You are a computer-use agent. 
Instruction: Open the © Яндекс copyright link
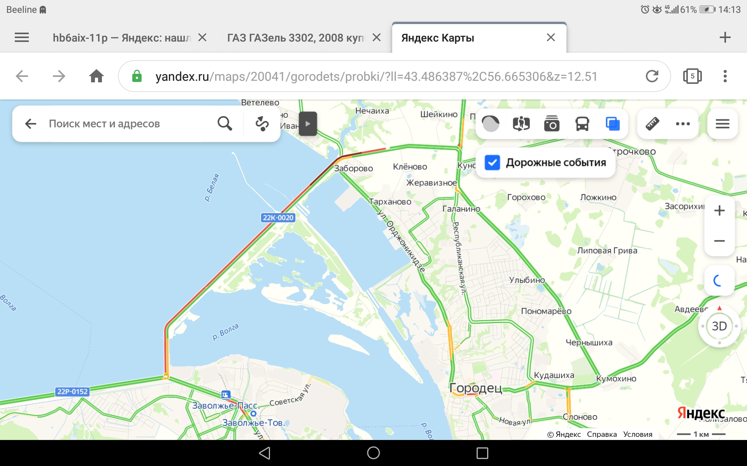[564, 434]
